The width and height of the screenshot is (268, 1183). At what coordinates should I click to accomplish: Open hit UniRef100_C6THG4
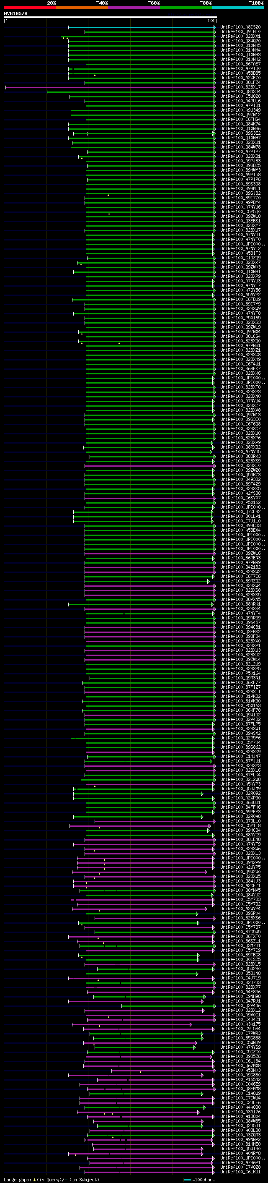tap(240, 120)
